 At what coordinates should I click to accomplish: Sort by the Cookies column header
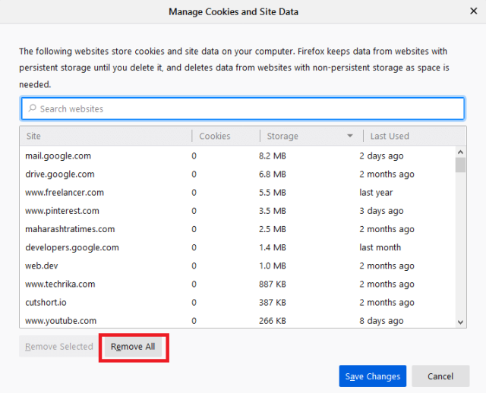pos(226,136)
